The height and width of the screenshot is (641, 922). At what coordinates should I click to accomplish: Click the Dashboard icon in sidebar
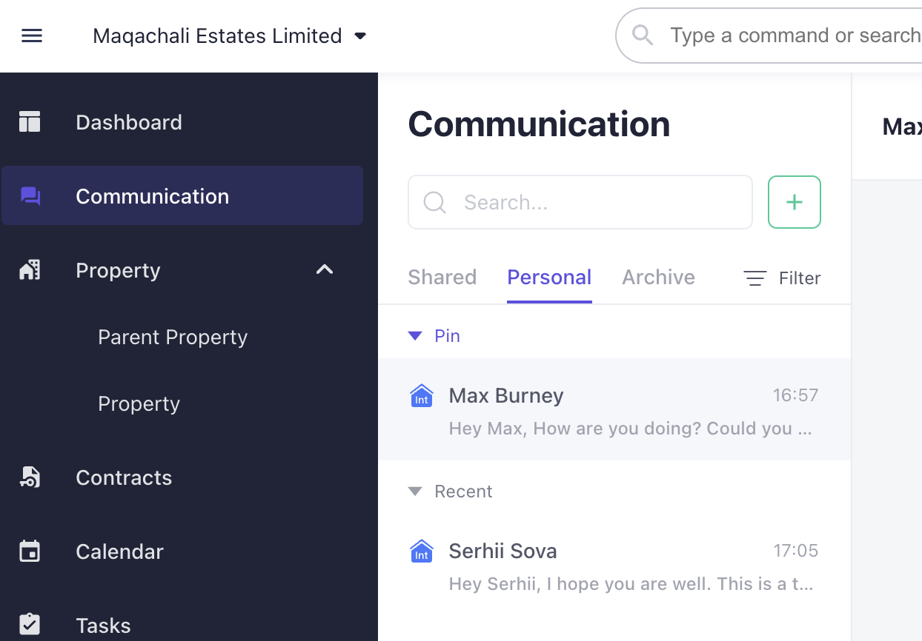tap(30, 121)
